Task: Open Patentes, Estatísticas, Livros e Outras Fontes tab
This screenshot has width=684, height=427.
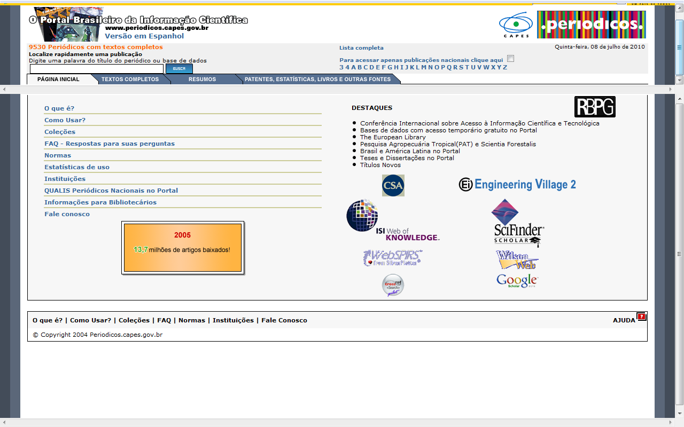Action: click(317, 79)
